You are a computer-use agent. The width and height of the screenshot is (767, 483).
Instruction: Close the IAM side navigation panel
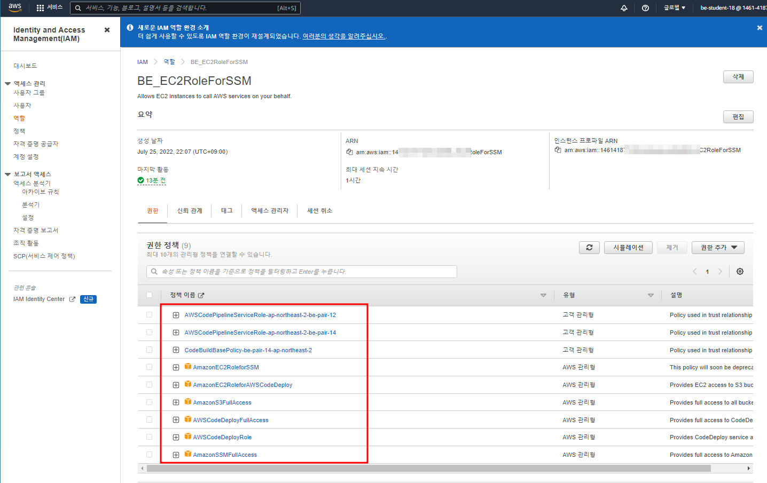click(107, 30)
